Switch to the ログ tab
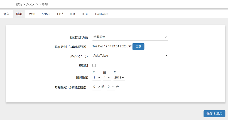 click(60, 14)
